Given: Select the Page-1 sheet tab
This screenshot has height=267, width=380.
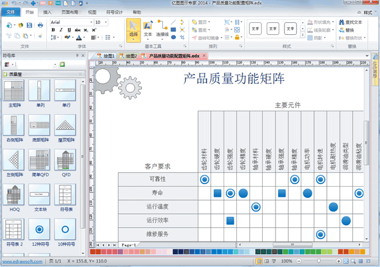Looking at the screenshot, I should tap(127, 244).
